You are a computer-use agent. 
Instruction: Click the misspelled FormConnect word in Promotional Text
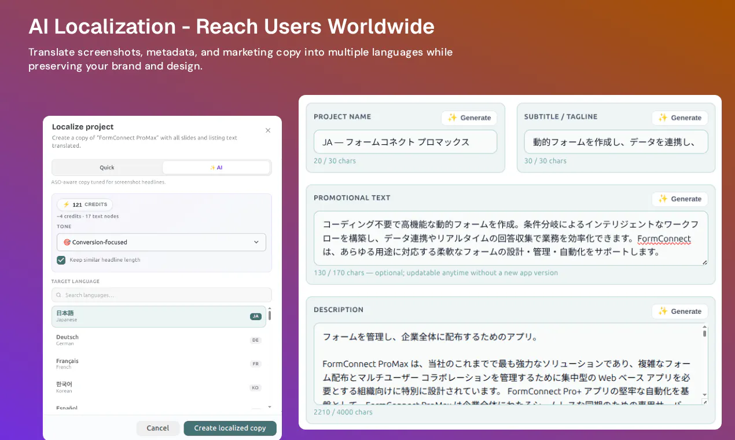tap(664, 239)
